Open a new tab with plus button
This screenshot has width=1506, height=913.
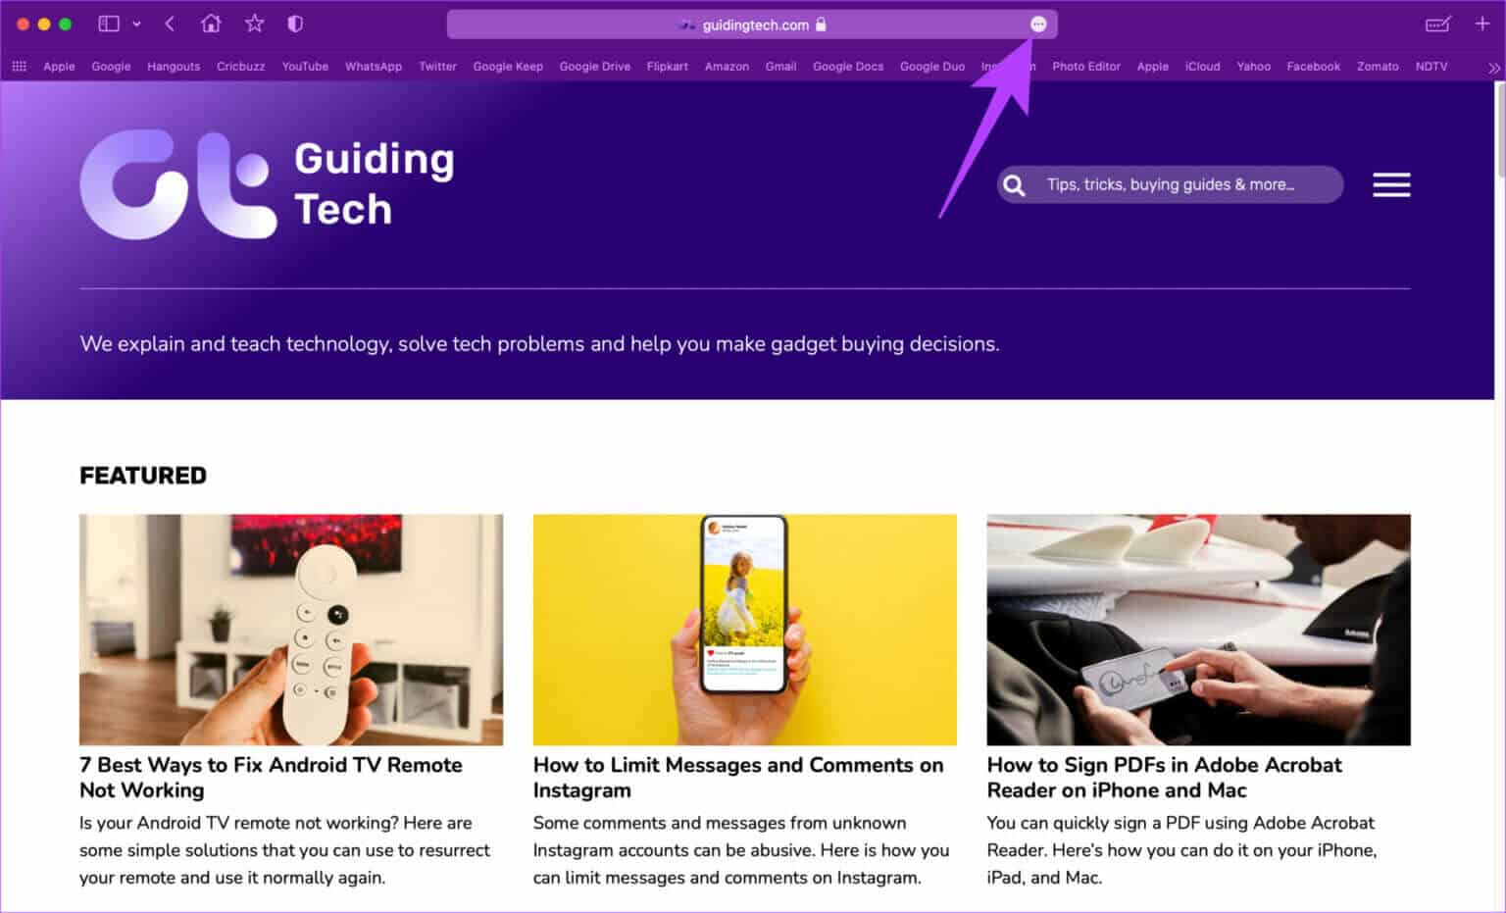(x=1482, y=24)
